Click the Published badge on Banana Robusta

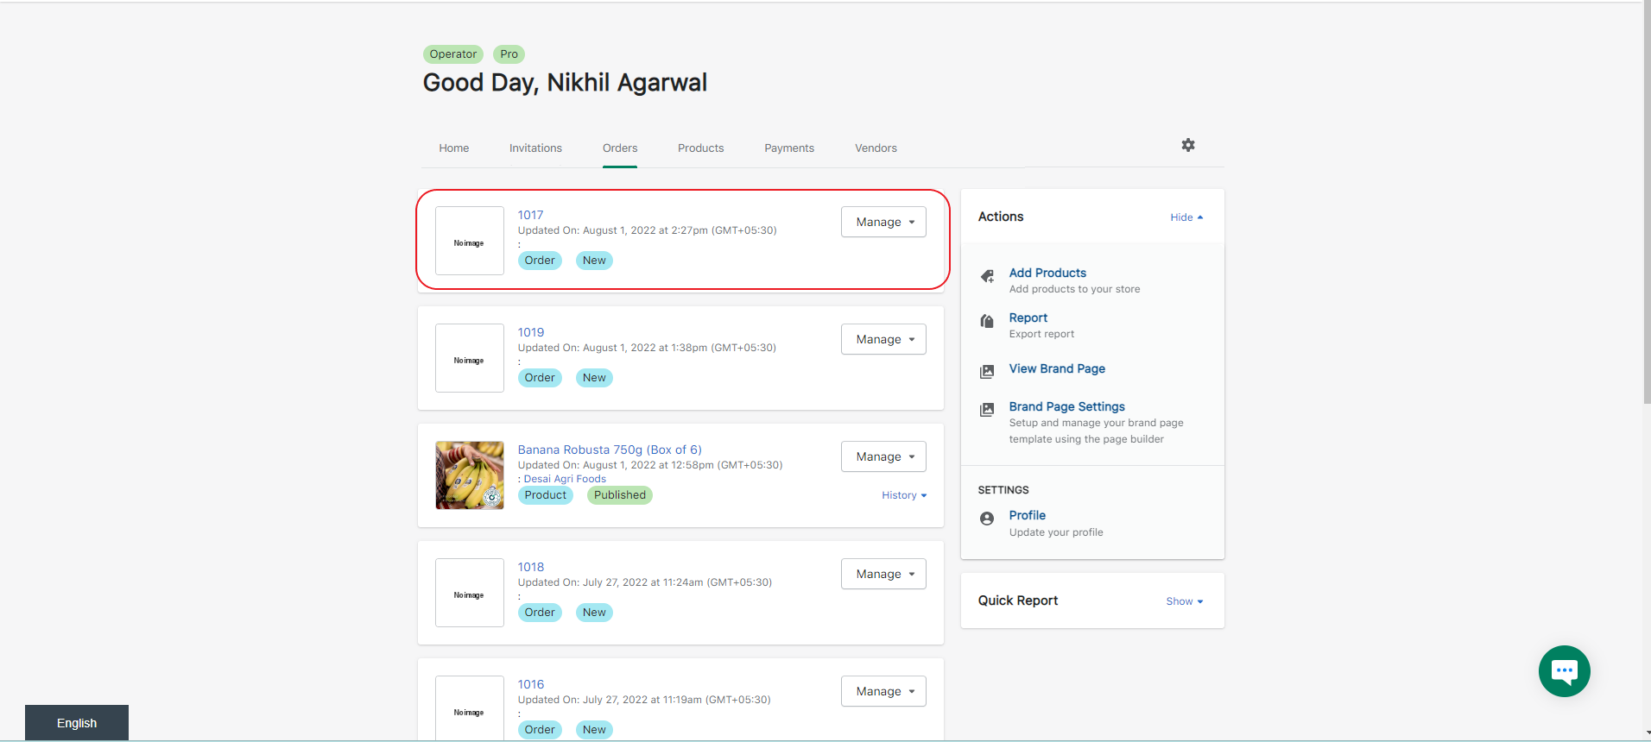point(620,495)
